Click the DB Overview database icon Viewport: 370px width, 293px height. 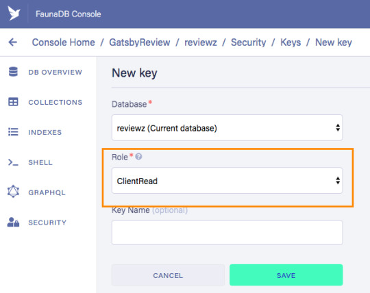(13, 72)
